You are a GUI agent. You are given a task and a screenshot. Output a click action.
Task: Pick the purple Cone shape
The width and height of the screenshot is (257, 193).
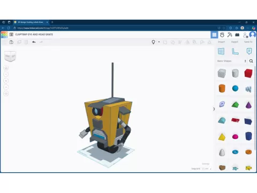coord(248,105)
